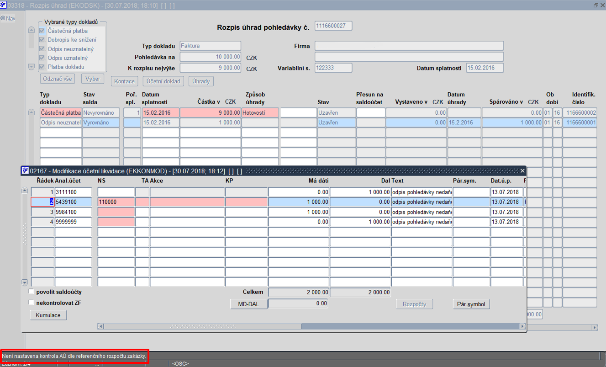Click the Úhrady button
The height and width of the screenshot is (367, 606).
click(201, 81)
